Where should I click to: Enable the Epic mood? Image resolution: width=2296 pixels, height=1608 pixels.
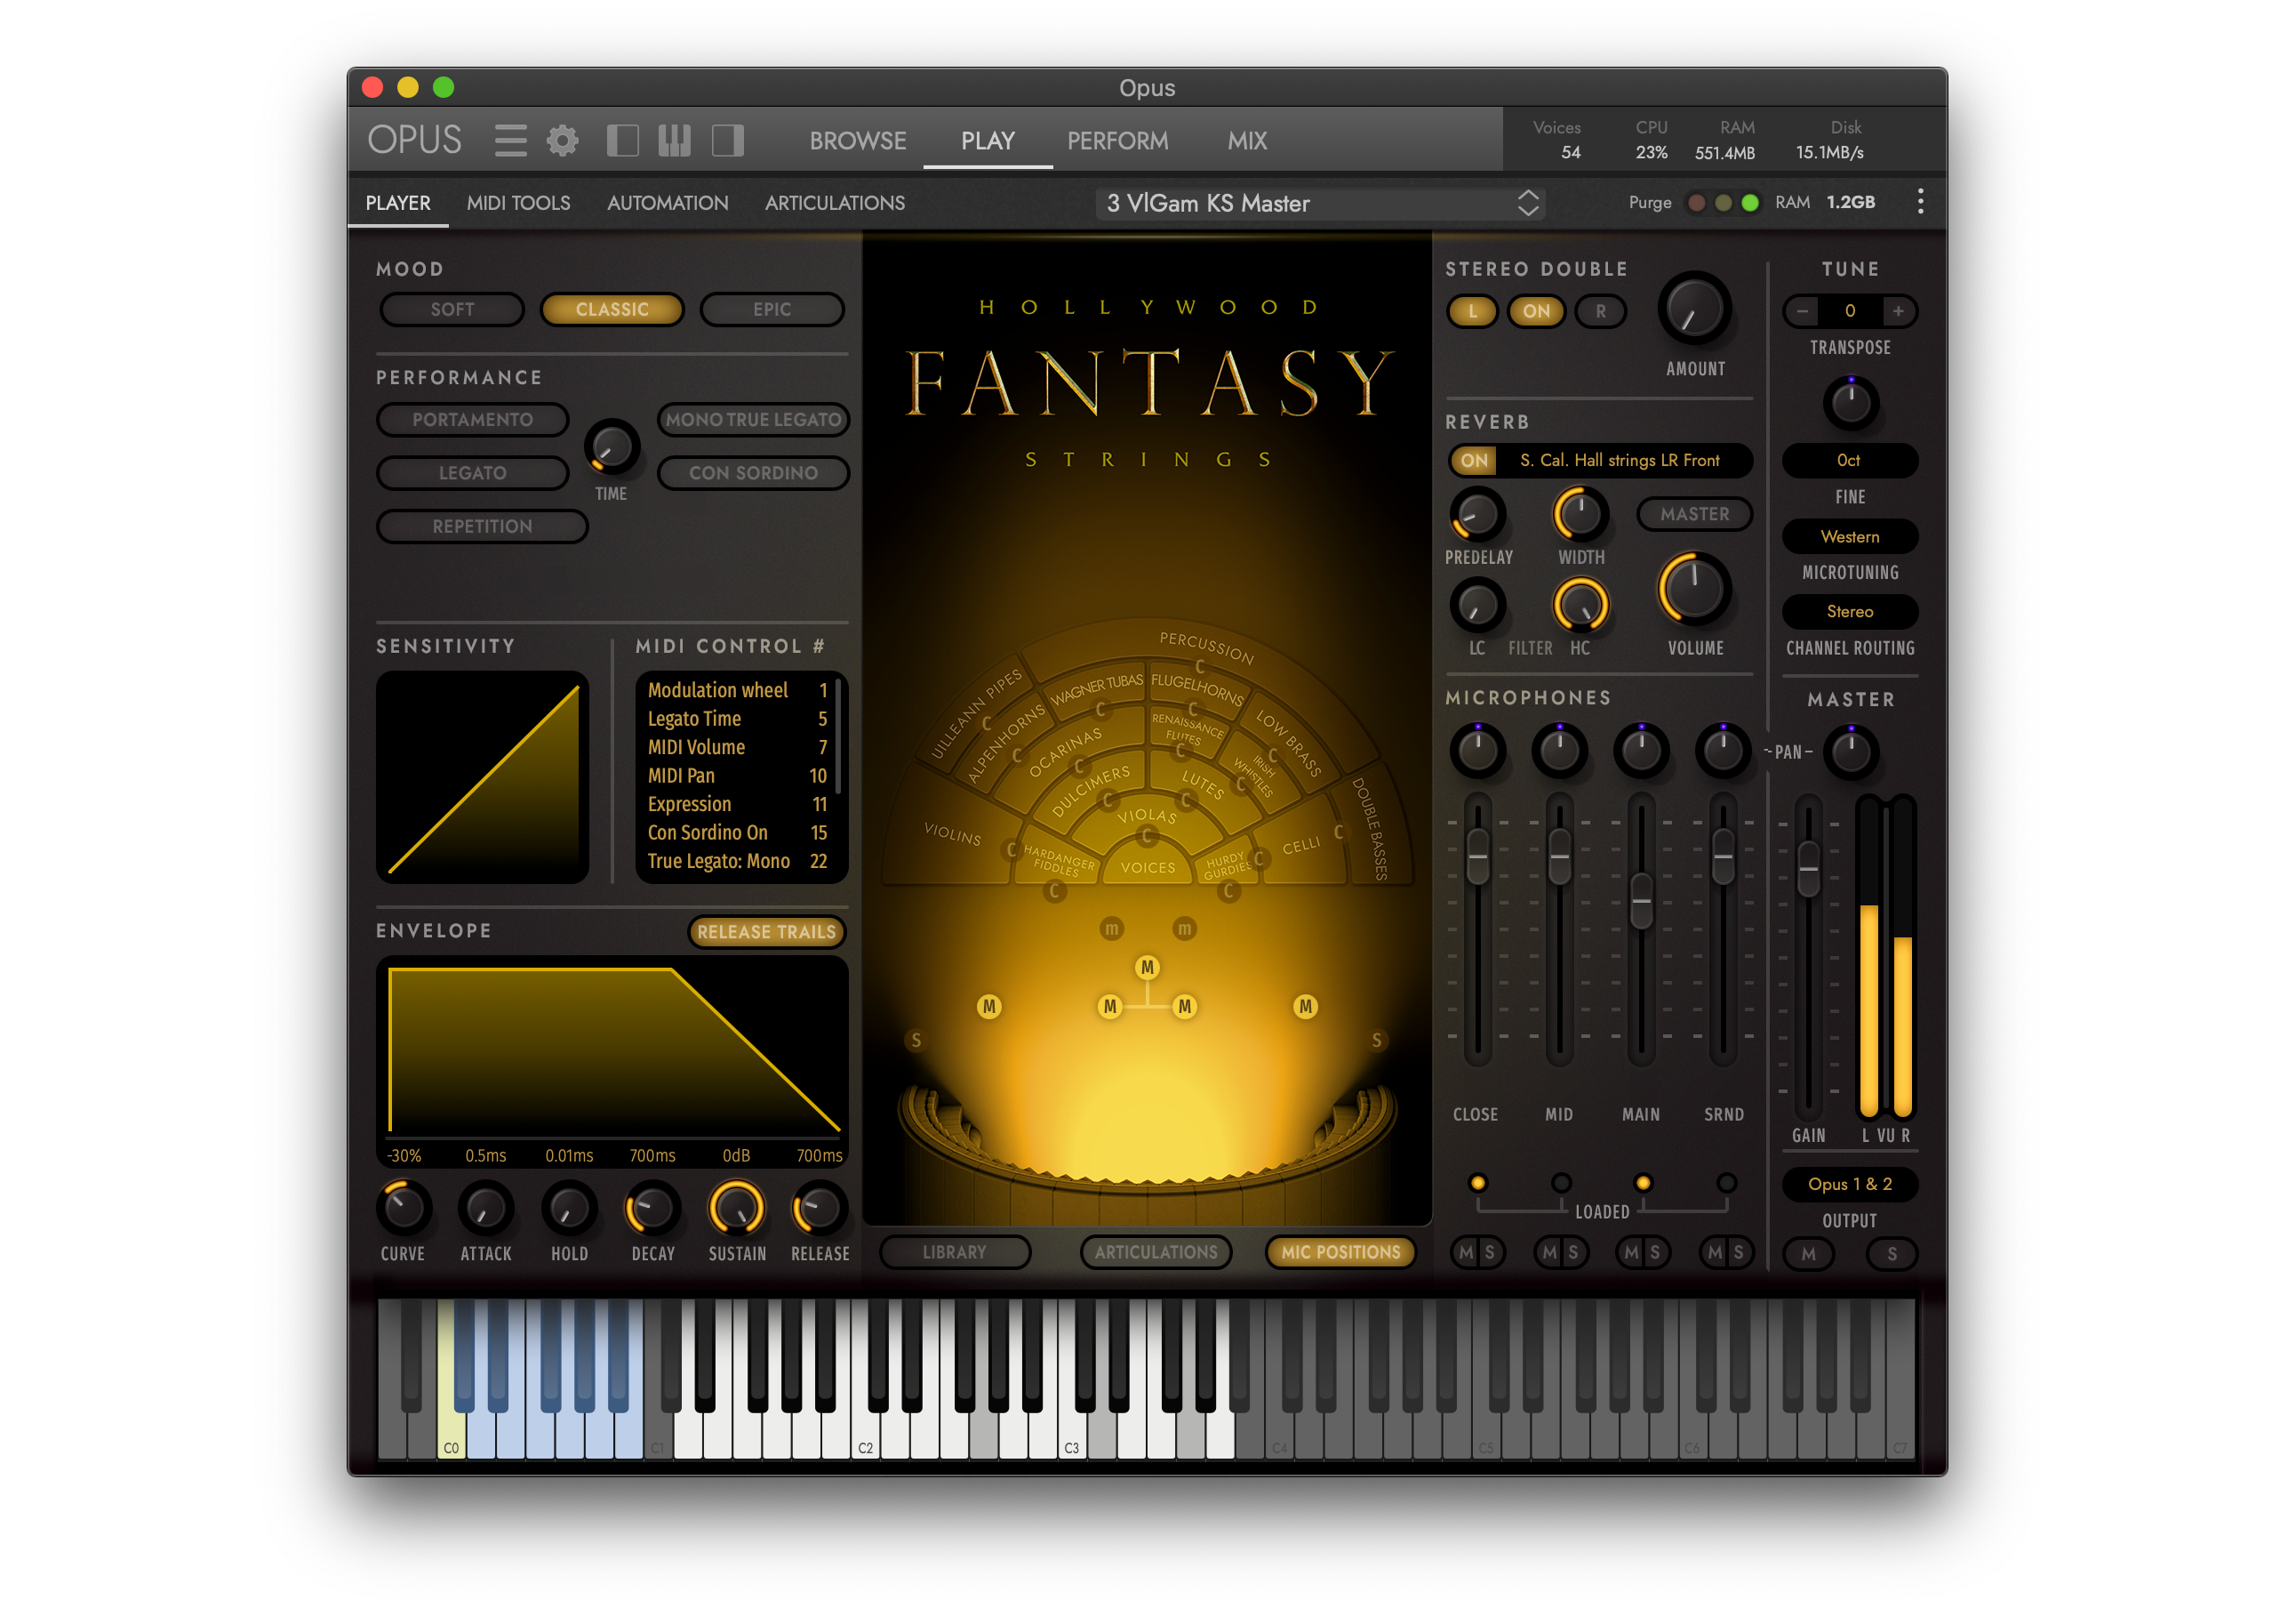(x=772, y=310)
